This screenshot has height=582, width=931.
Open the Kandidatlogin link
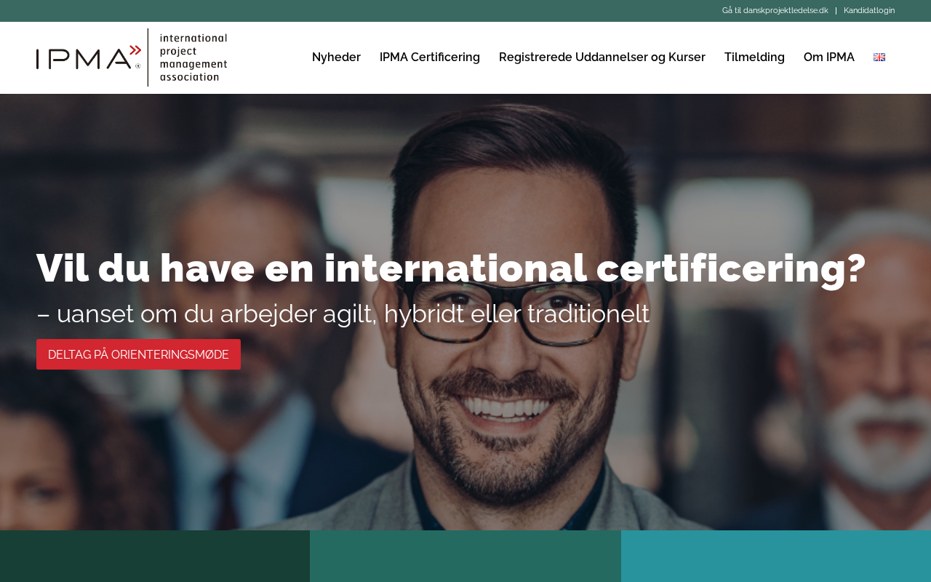(x=869, y=11)
